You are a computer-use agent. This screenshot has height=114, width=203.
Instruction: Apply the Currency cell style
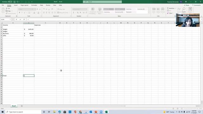[x=108, y=12]
